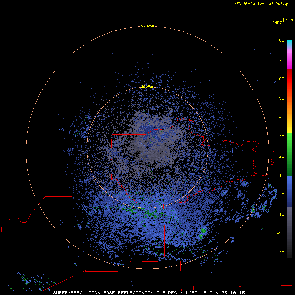Click the -30 value on the dBZ scale
This screenshot has height=295, width=295.
coord(280,253)
